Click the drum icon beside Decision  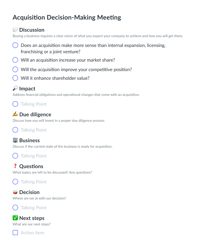click(15, 192)
